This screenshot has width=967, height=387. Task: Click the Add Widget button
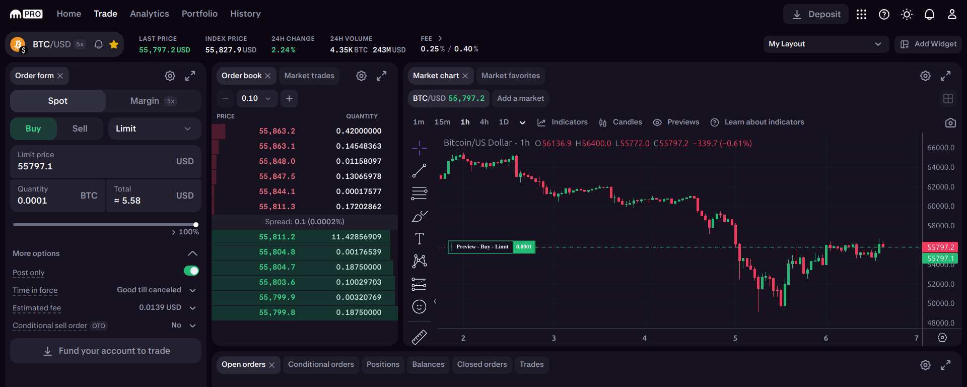[x=928, y=44]
